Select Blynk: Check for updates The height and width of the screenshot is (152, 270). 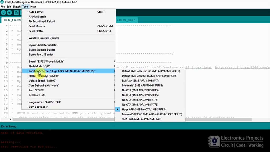click(69, 45)
